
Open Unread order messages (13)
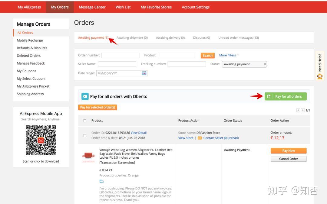pos(239,38)
